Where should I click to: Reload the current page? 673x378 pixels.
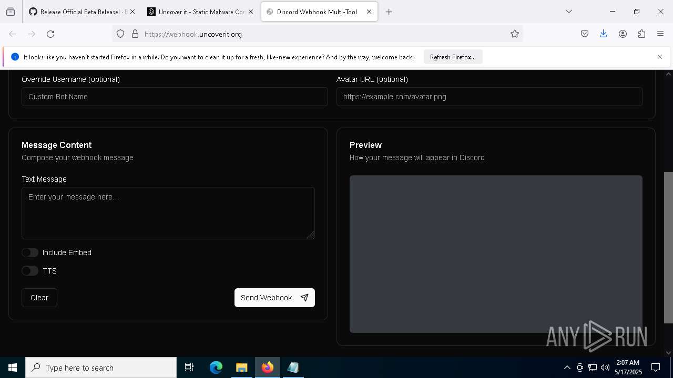point(50,34)
